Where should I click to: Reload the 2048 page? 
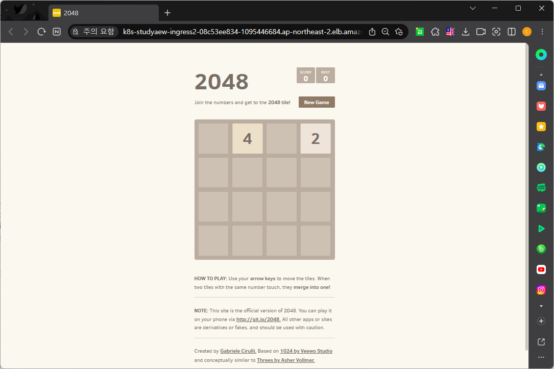[x=41, y=32]
